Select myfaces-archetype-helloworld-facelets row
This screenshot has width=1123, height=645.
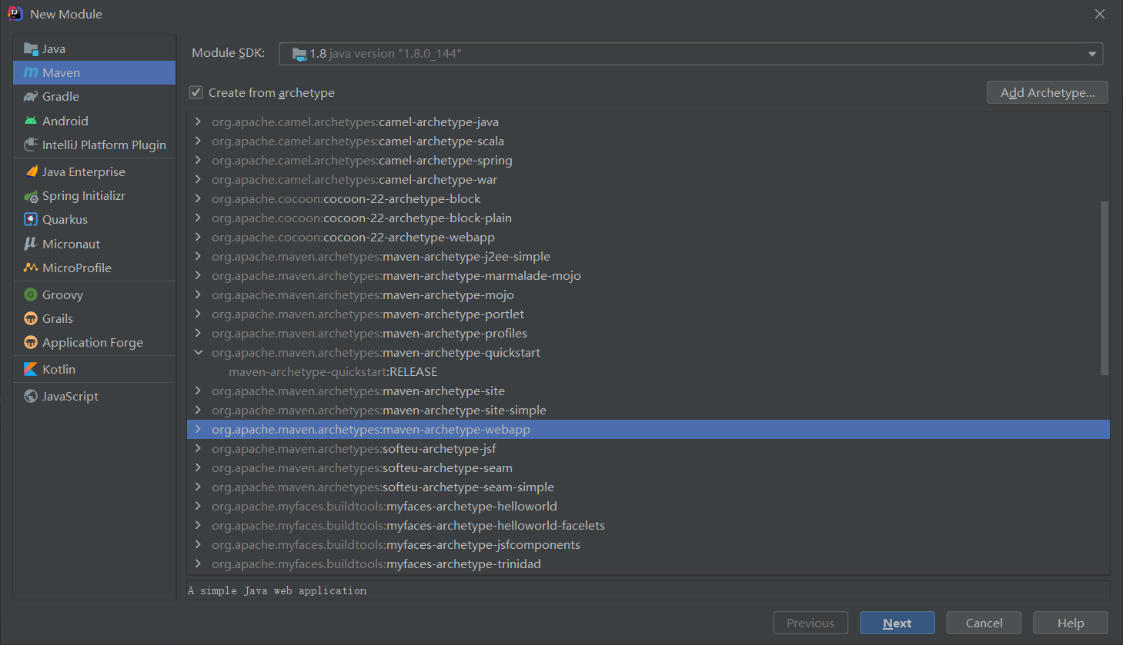648,525
